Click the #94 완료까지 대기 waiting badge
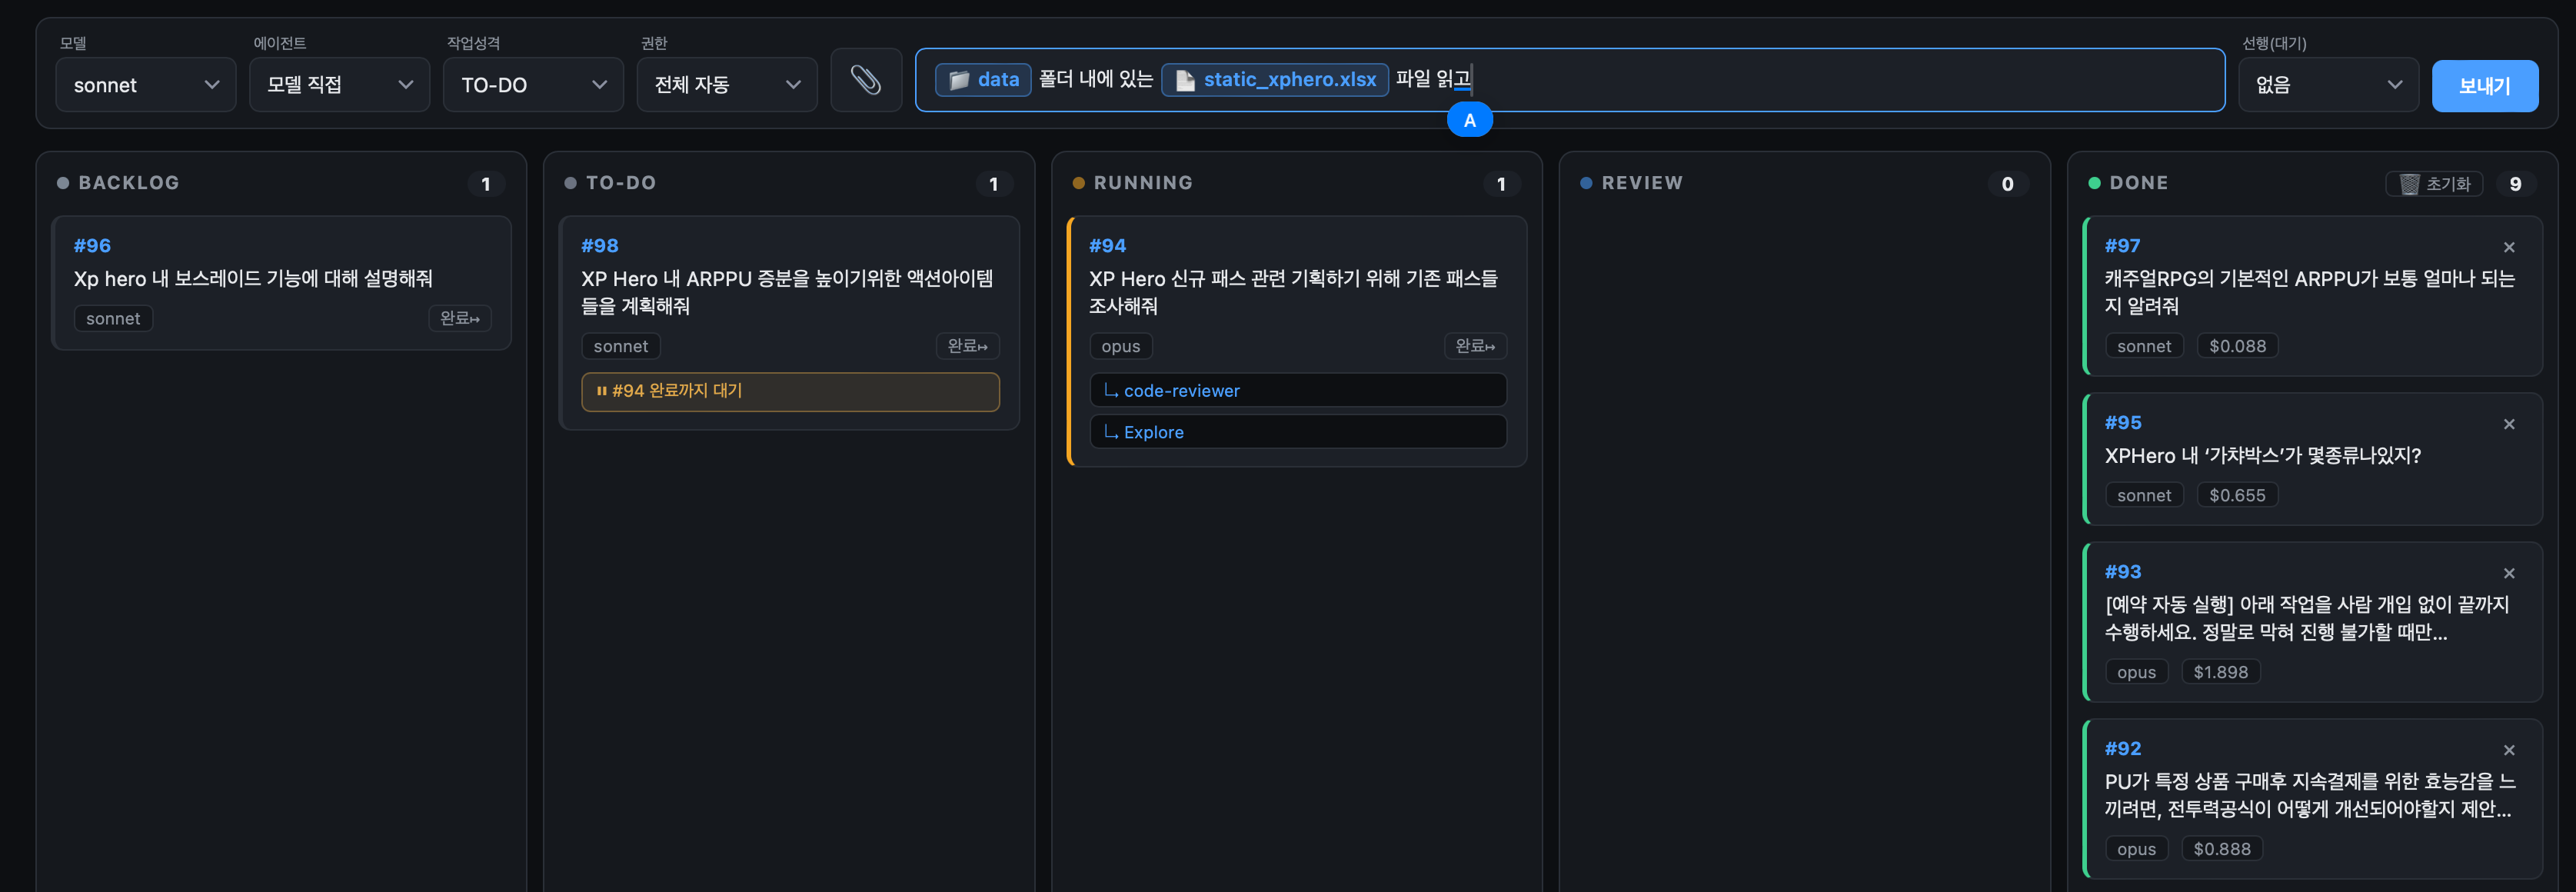The width and height of the screenshot is (2576, 892). [790, 391]
